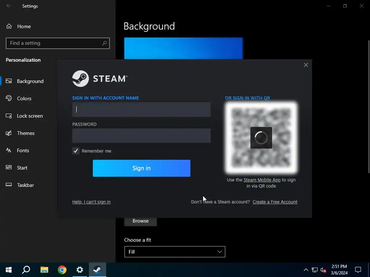The image size is (370, 277).
Task: Open Taskbar settings page
Action: [26, 185]
